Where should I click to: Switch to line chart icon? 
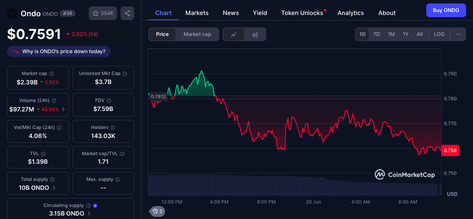click(x=233, y=34)
